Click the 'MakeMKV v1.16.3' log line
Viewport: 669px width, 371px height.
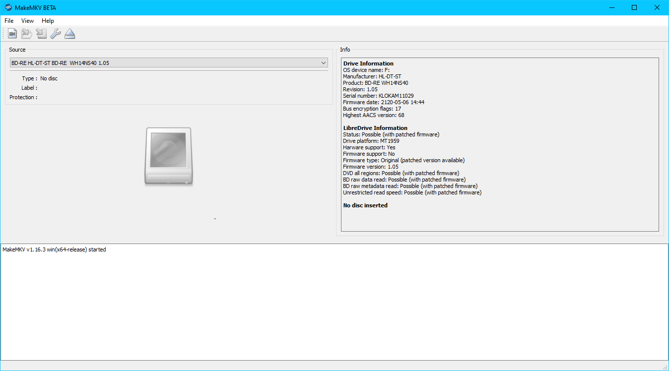coord(54,249)
